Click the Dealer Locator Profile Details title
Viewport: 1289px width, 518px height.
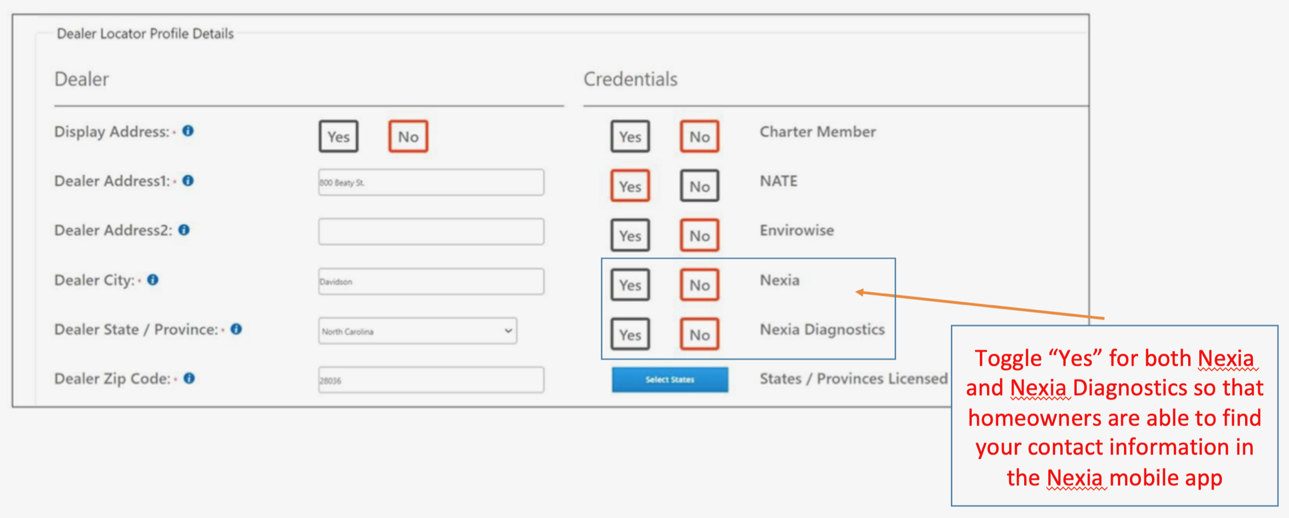pos(145,34)
